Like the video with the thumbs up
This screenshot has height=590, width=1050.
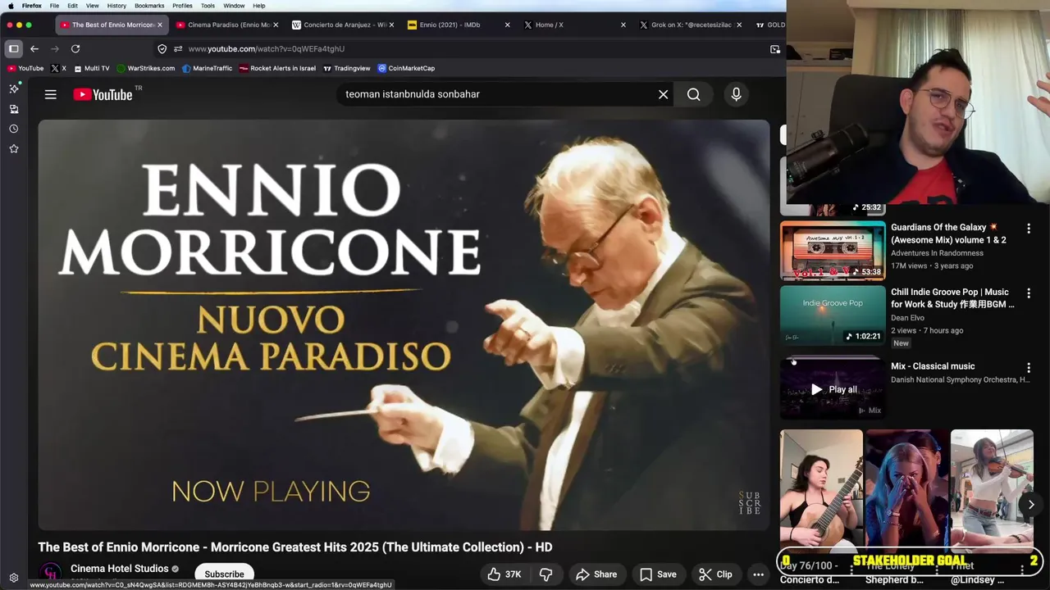(504, 574)
